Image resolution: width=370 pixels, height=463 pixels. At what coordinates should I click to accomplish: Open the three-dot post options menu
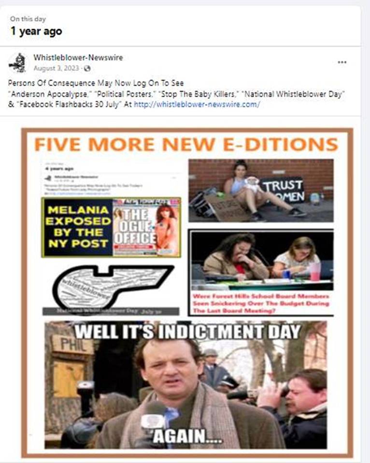342,62
